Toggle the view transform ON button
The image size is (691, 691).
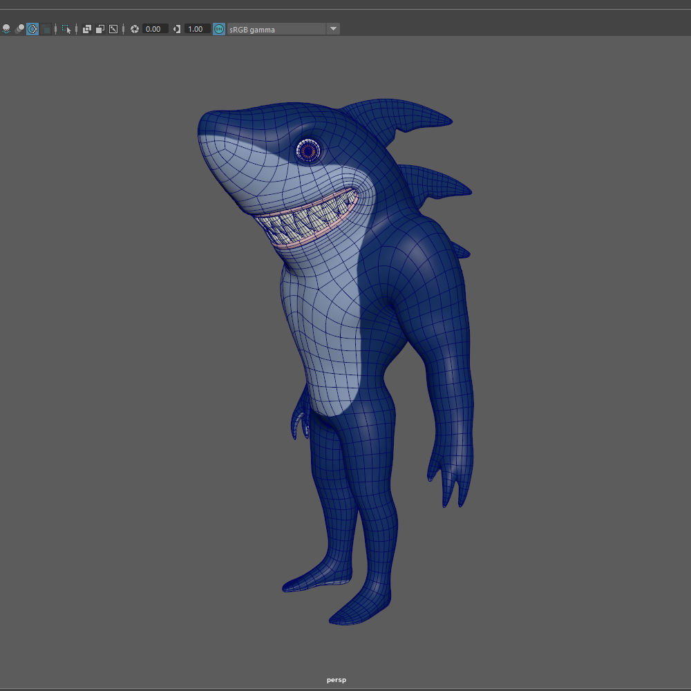[x=219, y=29]
